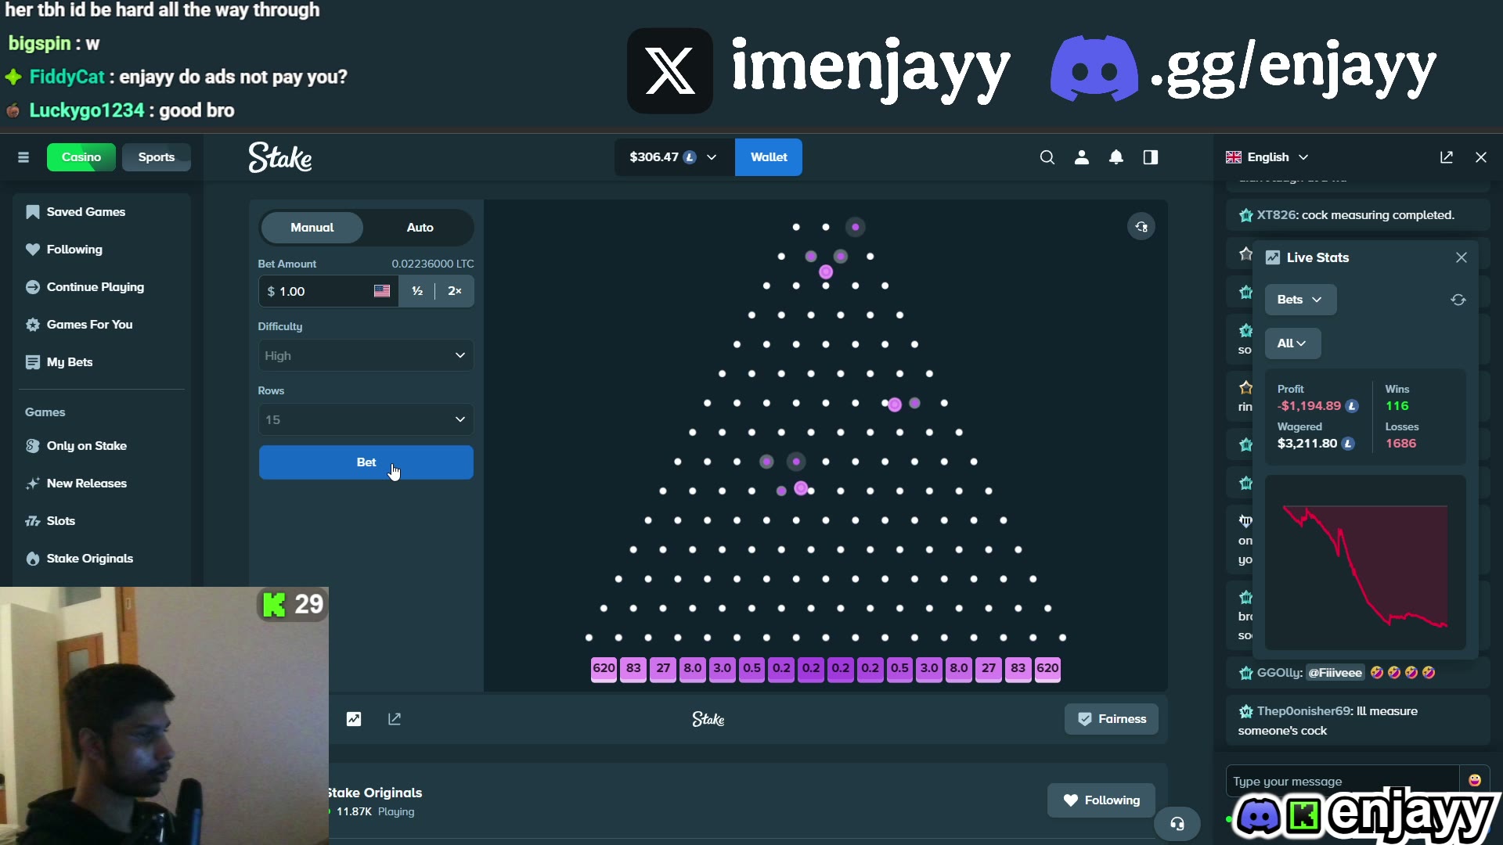Open the Rows dropdown
Image resolution: width=1503 pixels, height=845 pixels.
pos(366,419)
